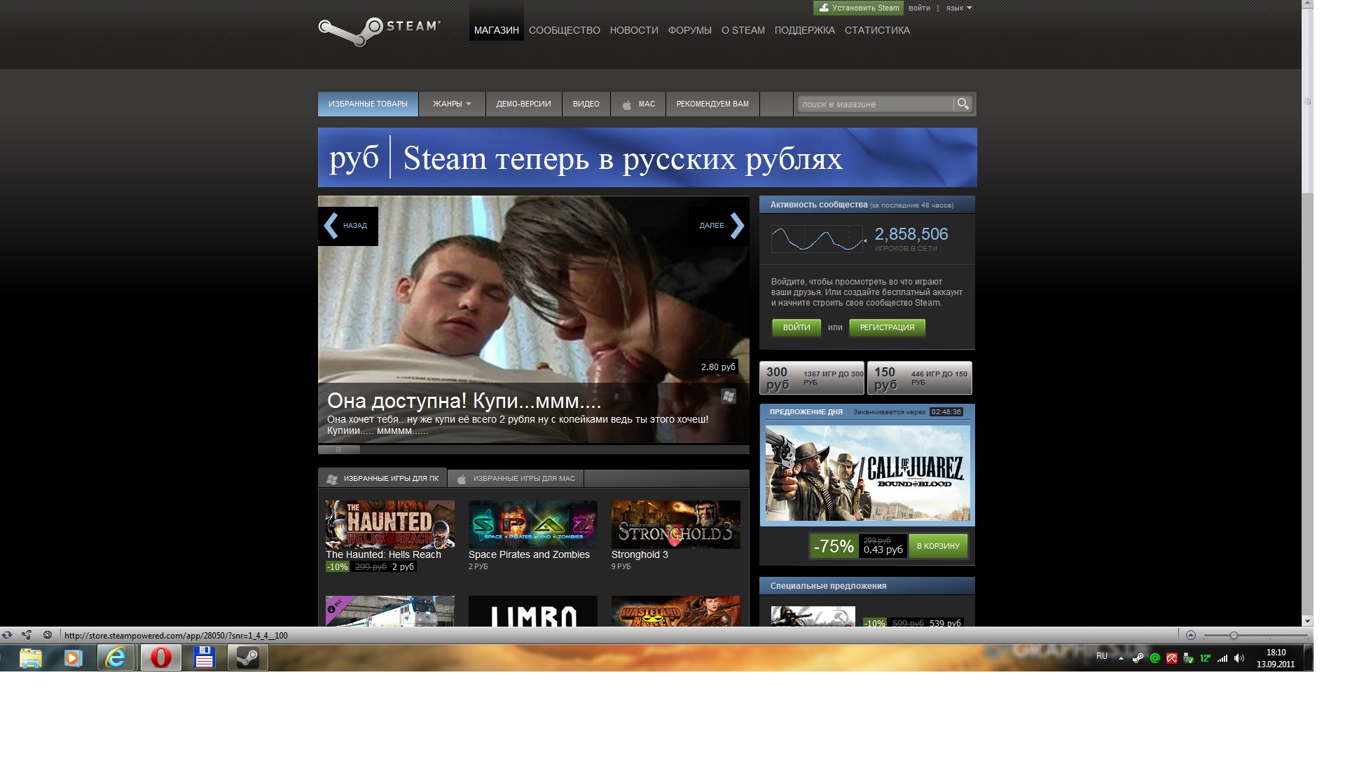Click the Opera Turbo icon in status bar
Screen dimensions: 1345x757
click(x=47, y=635)
